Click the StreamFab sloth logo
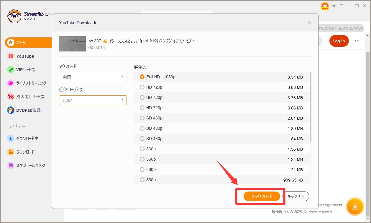The width and height of the screenshot is (371, 223). pos(14,16)
